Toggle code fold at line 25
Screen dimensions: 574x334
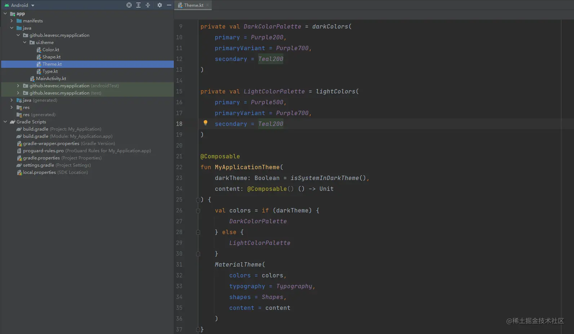pos(198,199)
